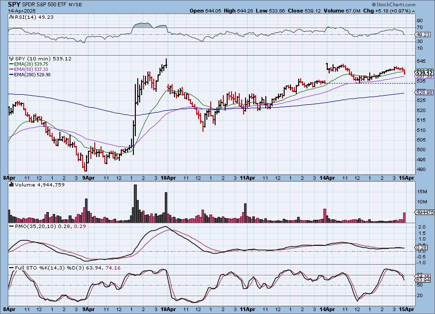435x314 pixels.
Task: Click the 30 oversold level on RSI axis
Action: tap(420, 42)
